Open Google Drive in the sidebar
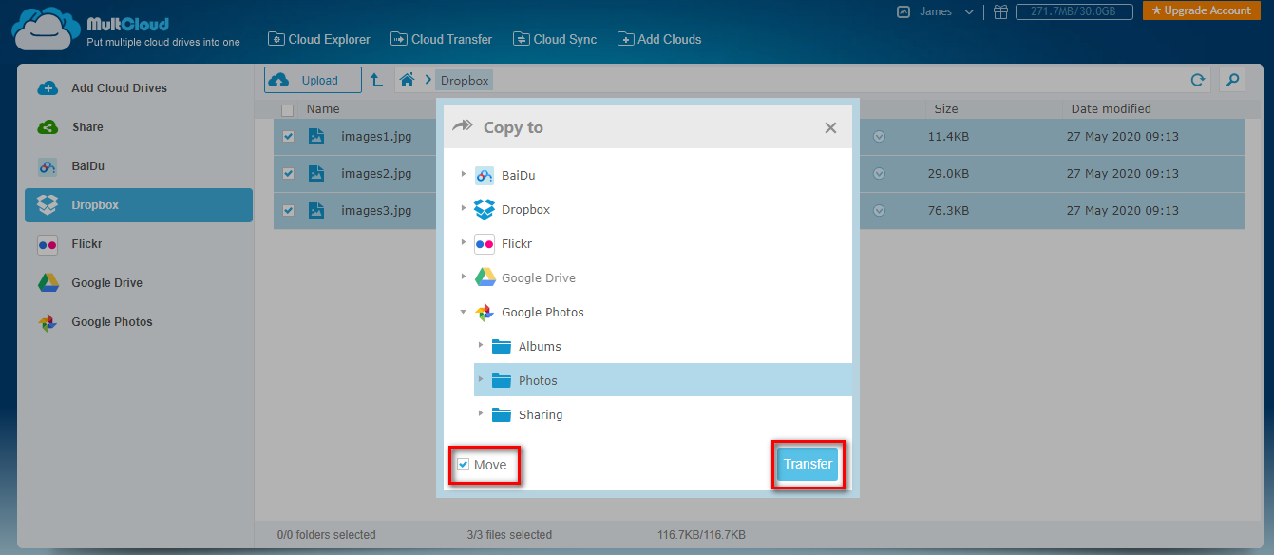Screen dimensions: 1274x555 click(x=139, y=283)
